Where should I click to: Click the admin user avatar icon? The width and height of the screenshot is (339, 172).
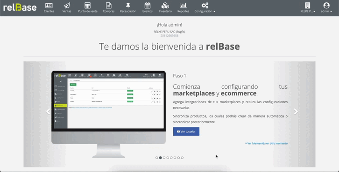click(326, 6)
